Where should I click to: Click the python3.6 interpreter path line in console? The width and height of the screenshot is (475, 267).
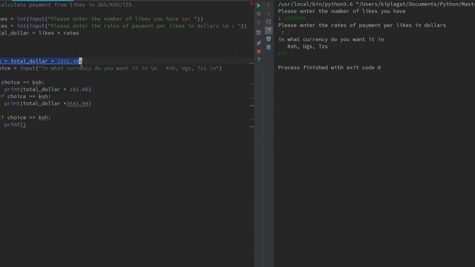coord(376,4)
